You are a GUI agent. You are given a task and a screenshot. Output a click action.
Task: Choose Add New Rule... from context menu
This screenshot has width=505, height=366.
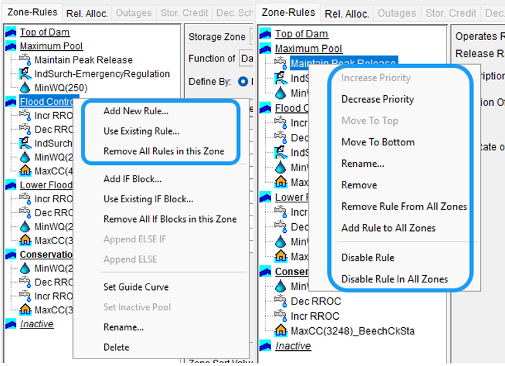coord(136,111)
